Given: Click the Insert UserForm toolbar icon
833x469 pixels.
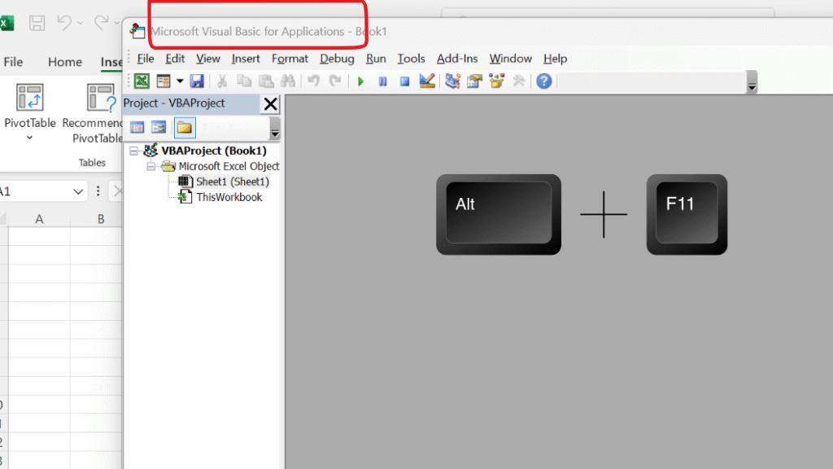Looking at the screenshot, I should 163,81.
